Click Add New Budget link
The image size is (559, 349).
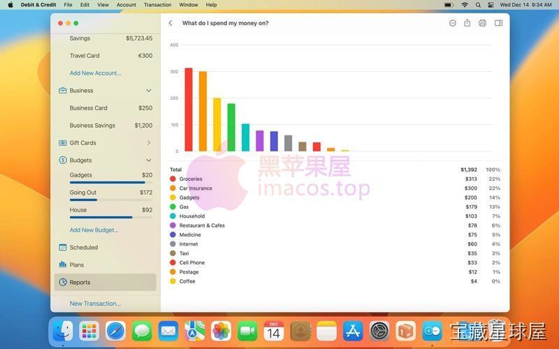point(94,230)
